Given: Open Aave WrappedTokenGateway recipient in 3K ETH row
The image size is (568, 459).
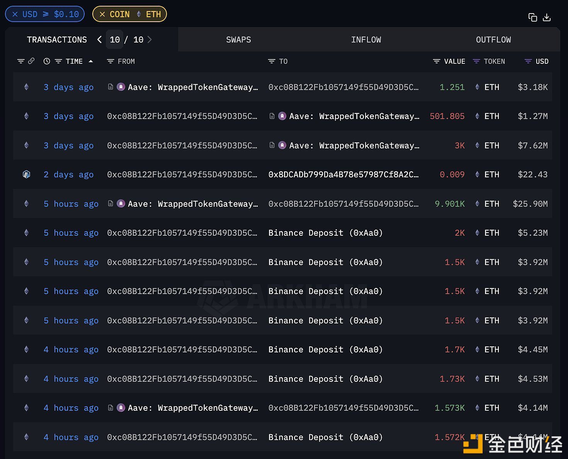Looking at the screenshot, I should pos(354,146).
